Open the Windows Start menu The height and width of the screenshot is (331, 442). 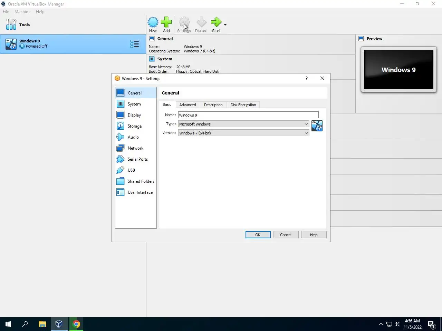pos(8,324)
